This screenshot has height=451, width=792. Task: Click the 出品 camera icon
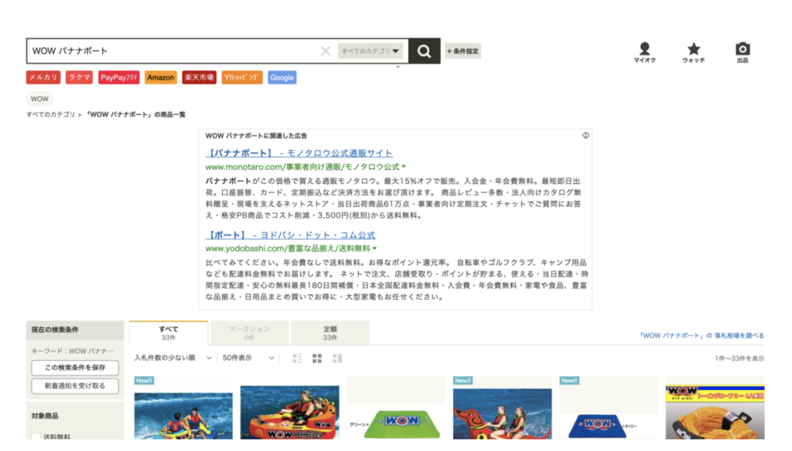(x=742, y=52)
